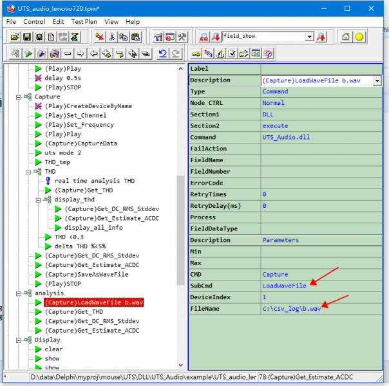389x386 pixels.
Task: Open the Test Plan menu
Action: (84, 21)
